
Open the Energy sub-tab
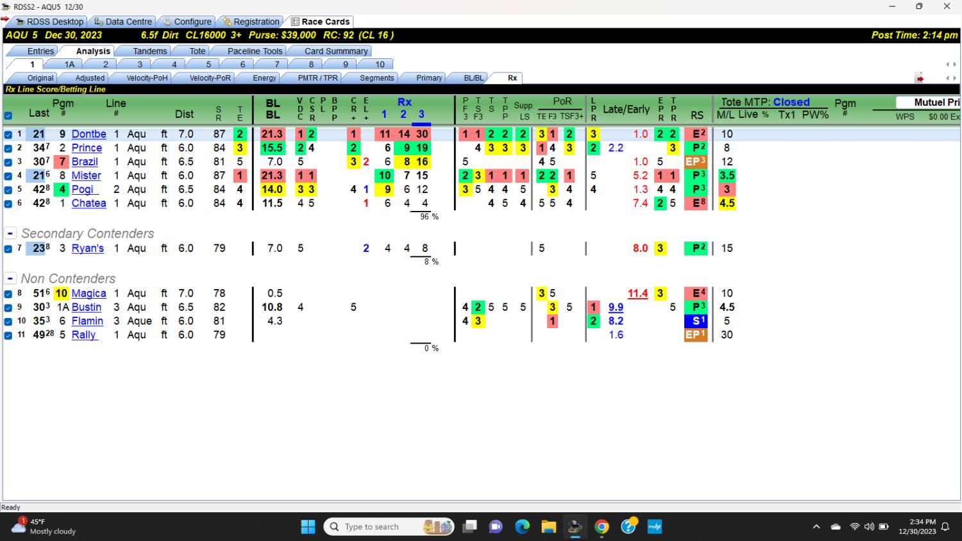(264, 78)
